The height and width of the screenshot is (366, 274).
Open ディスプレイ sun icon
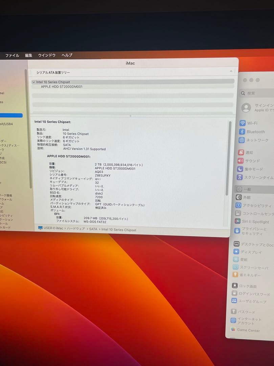click(236, 251)
